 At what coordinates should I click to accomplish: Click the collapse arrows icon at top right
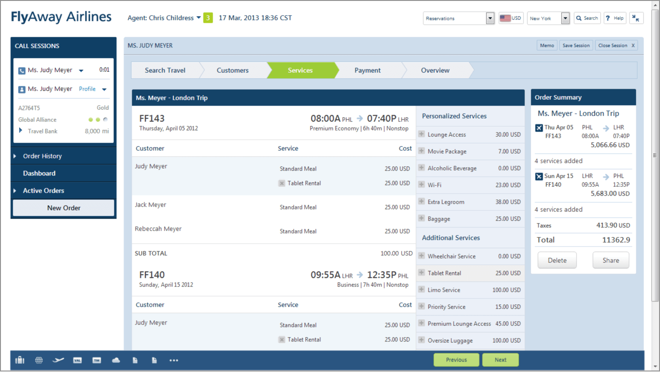[x=636, y=18]
